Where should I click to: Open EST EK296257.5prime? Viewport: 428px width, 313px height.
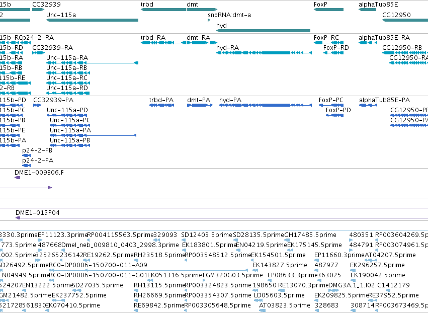click(x=378, y=265)
